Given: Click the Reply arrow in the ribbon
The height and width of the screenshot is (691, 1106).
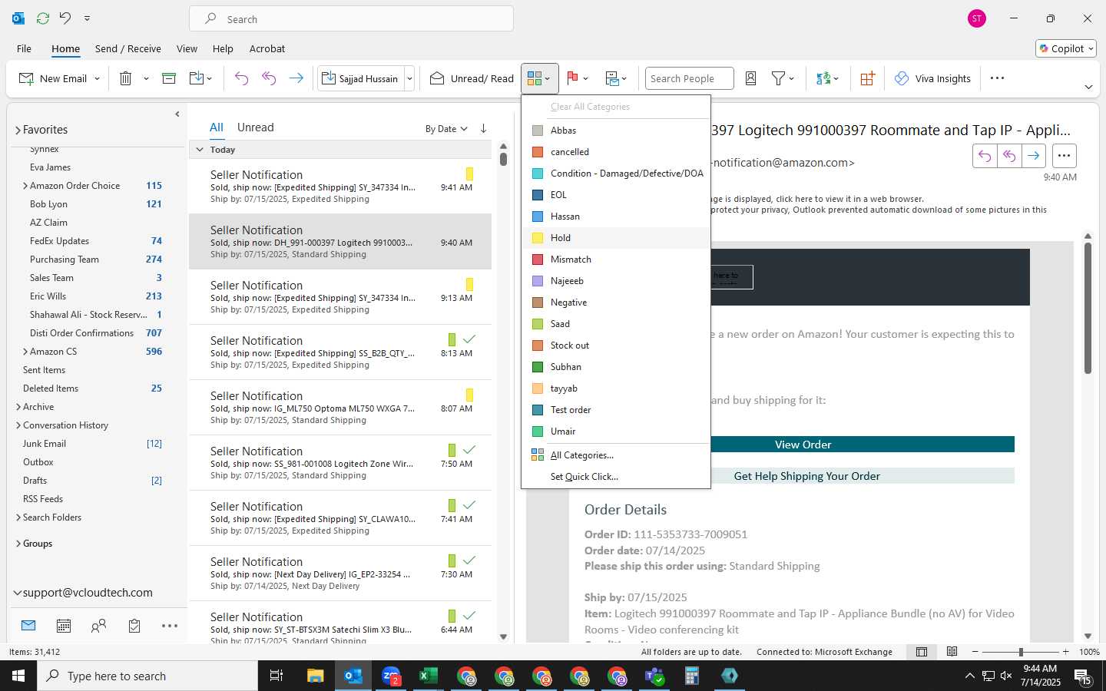Looking at the screenshot, I should (x=241, y=78).
